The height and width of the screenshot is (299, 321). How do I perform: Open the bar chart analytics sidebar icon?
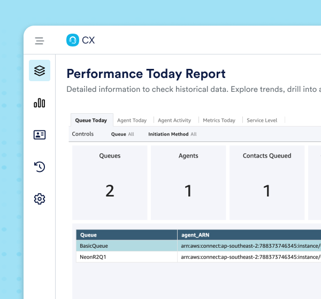(x=40, y=103)
